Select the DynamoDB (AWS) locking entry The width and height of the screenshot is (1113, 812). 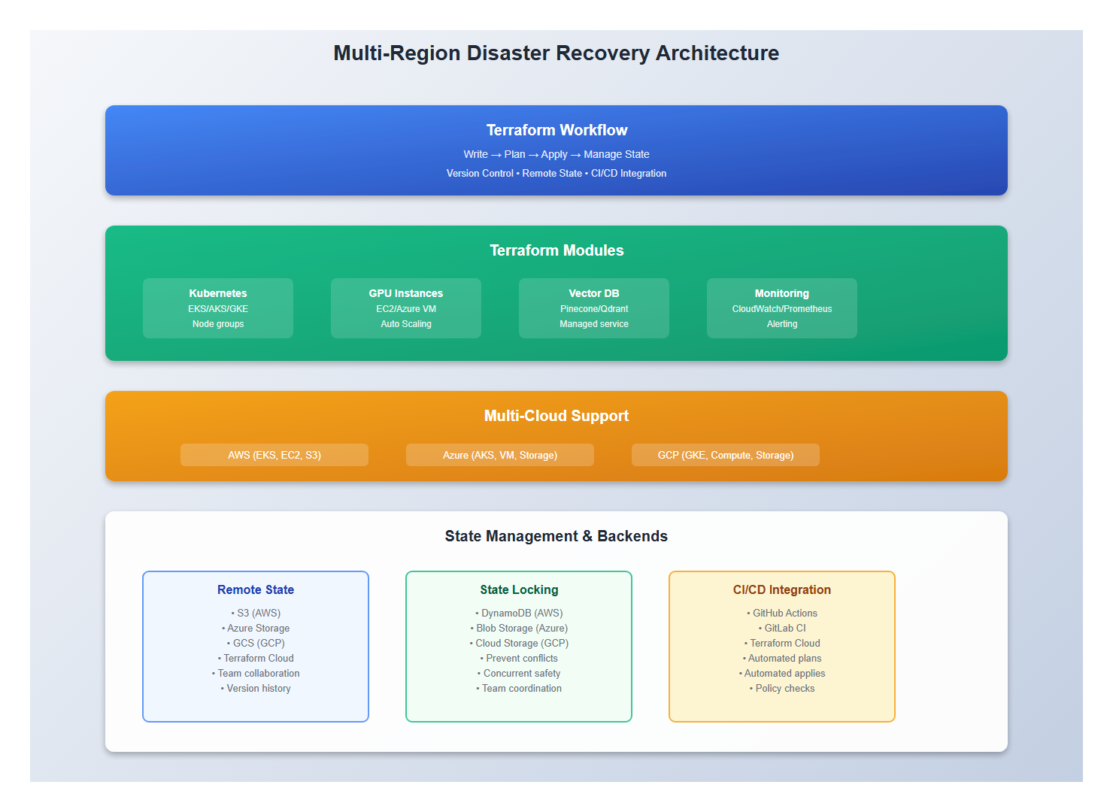click(519, 613)
